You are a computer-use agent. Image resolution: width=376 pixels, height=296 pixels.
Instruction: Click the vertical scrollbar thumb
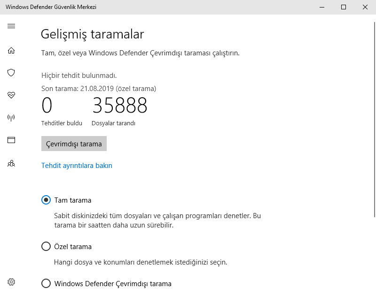375,120
